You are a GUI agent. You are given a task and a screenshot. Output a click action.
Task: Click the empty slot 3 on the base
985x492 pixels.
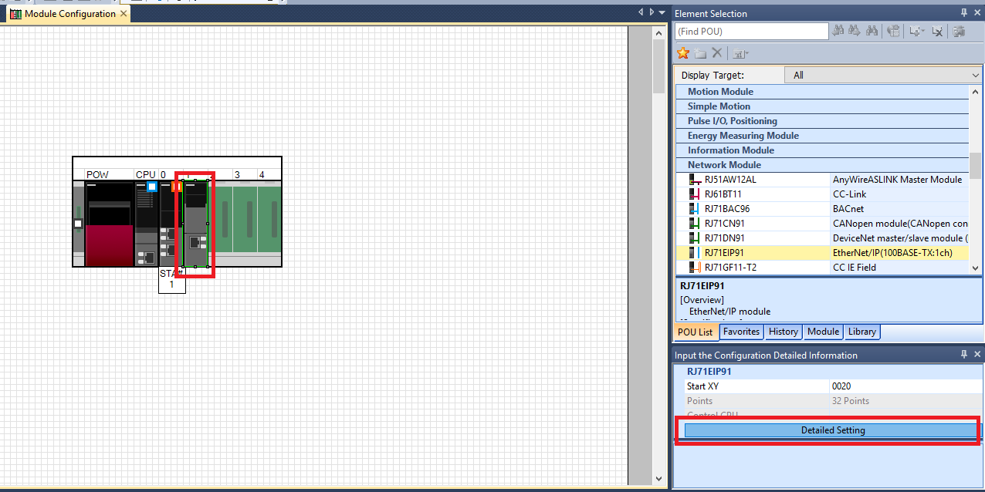pos(242,224)
